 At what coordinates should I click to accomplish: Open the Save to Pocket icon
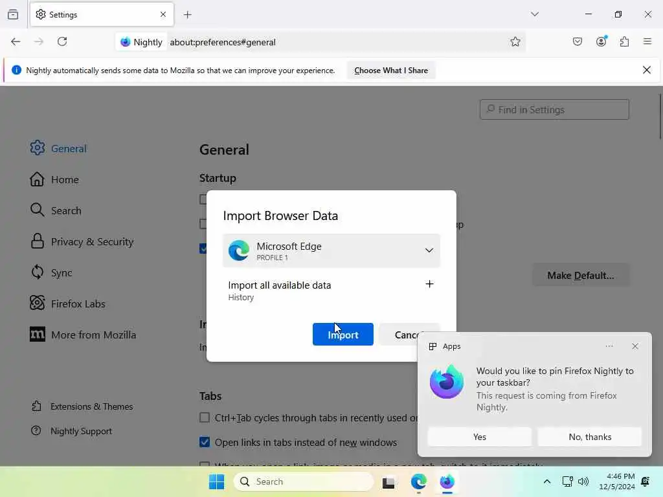[578, 41]
